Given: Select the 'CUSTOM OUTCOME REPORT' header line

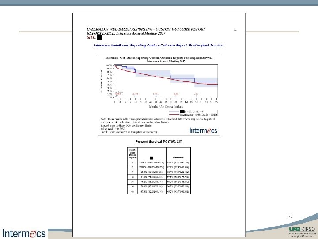Looking at the screenshot, I should [x=146, y=29].
